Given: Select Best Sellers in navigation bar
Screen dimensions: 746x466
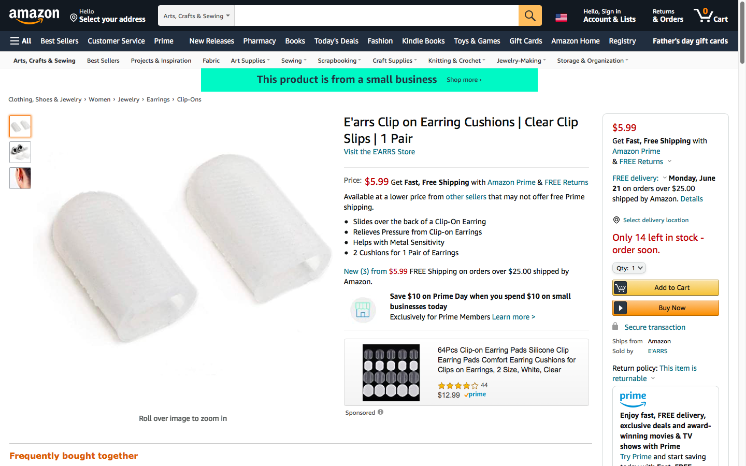Looking at the screenshot, I should pos(60,41).
